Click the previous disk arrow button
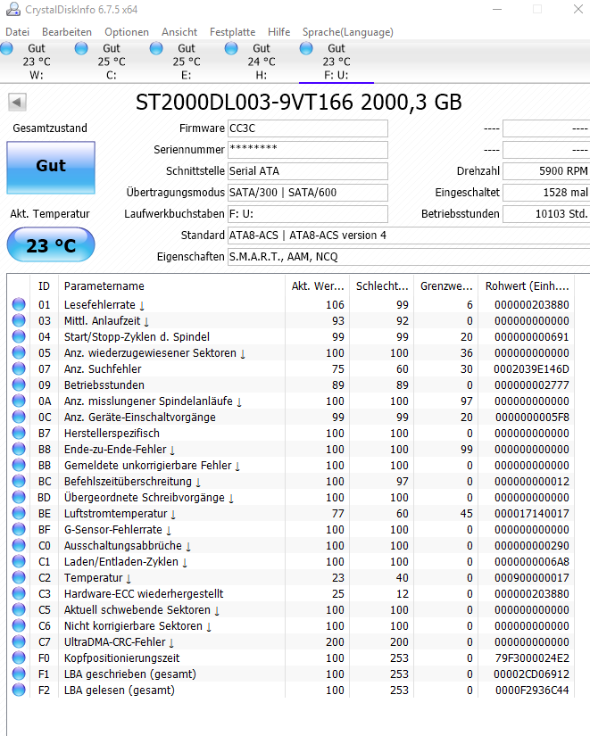Viewport: 590px width, 736px height. pos(17,102)
